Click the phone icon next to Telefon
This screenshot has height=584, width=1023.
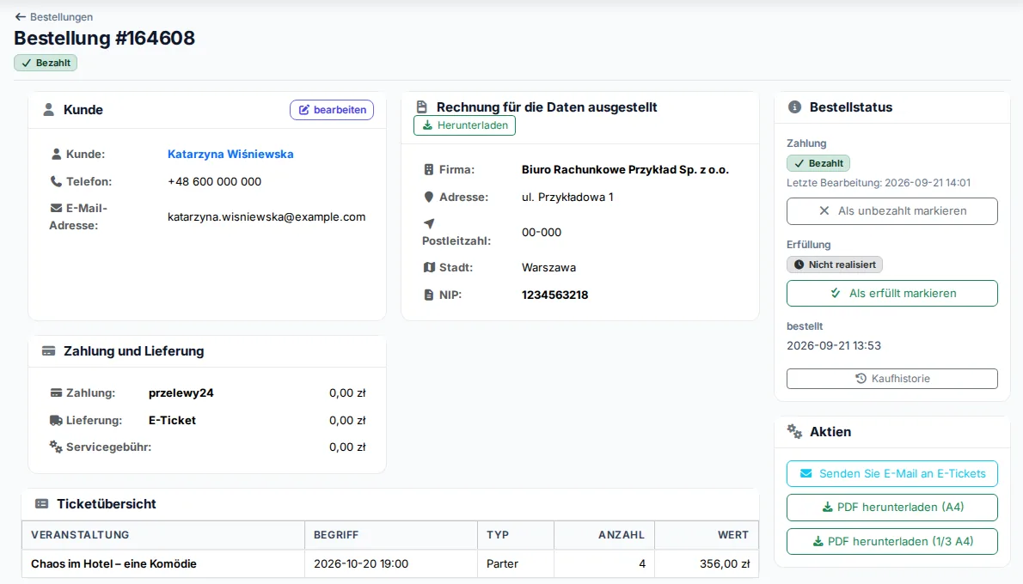(56, 181)
